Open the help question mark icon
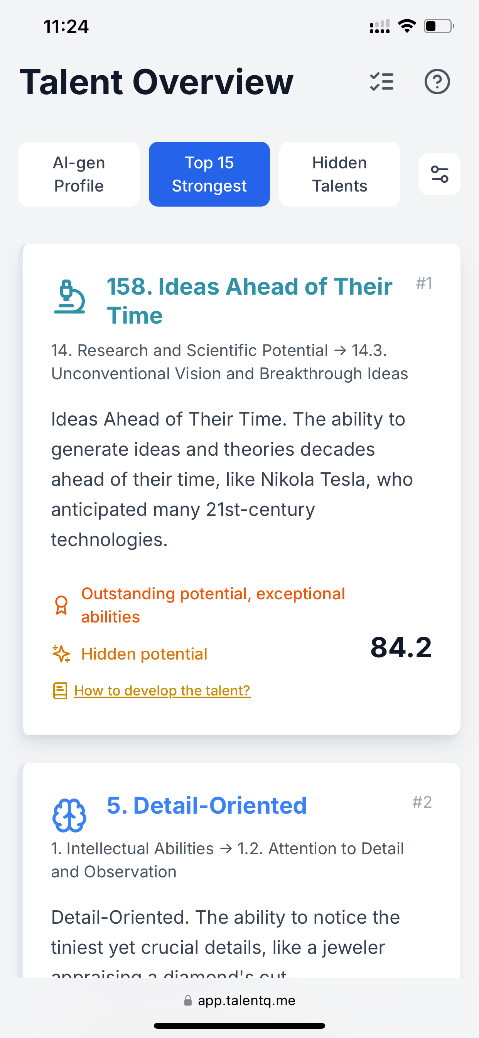Viewport: 479px width, 1038px height. 437,82
